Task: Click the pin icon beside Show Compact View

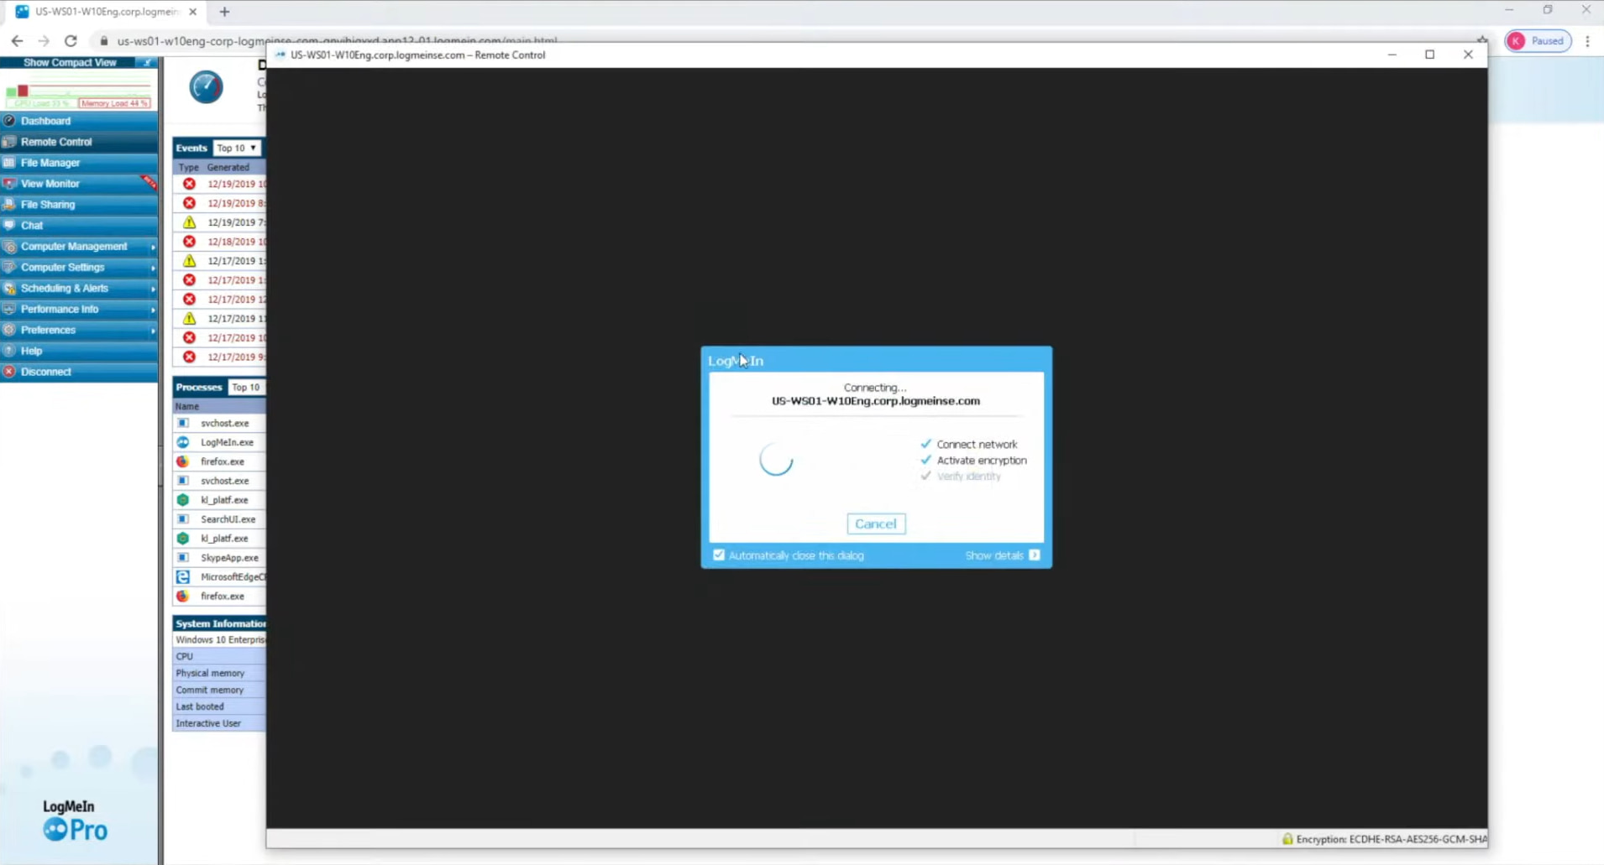Action: click(x=147, y=62)
